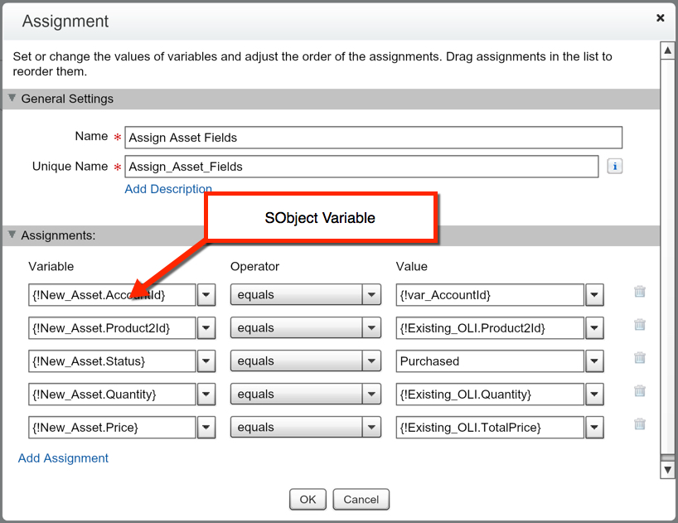Click the Add Assignment link
The width and height of the screenshot is (678, 523).
click(63, 458)
